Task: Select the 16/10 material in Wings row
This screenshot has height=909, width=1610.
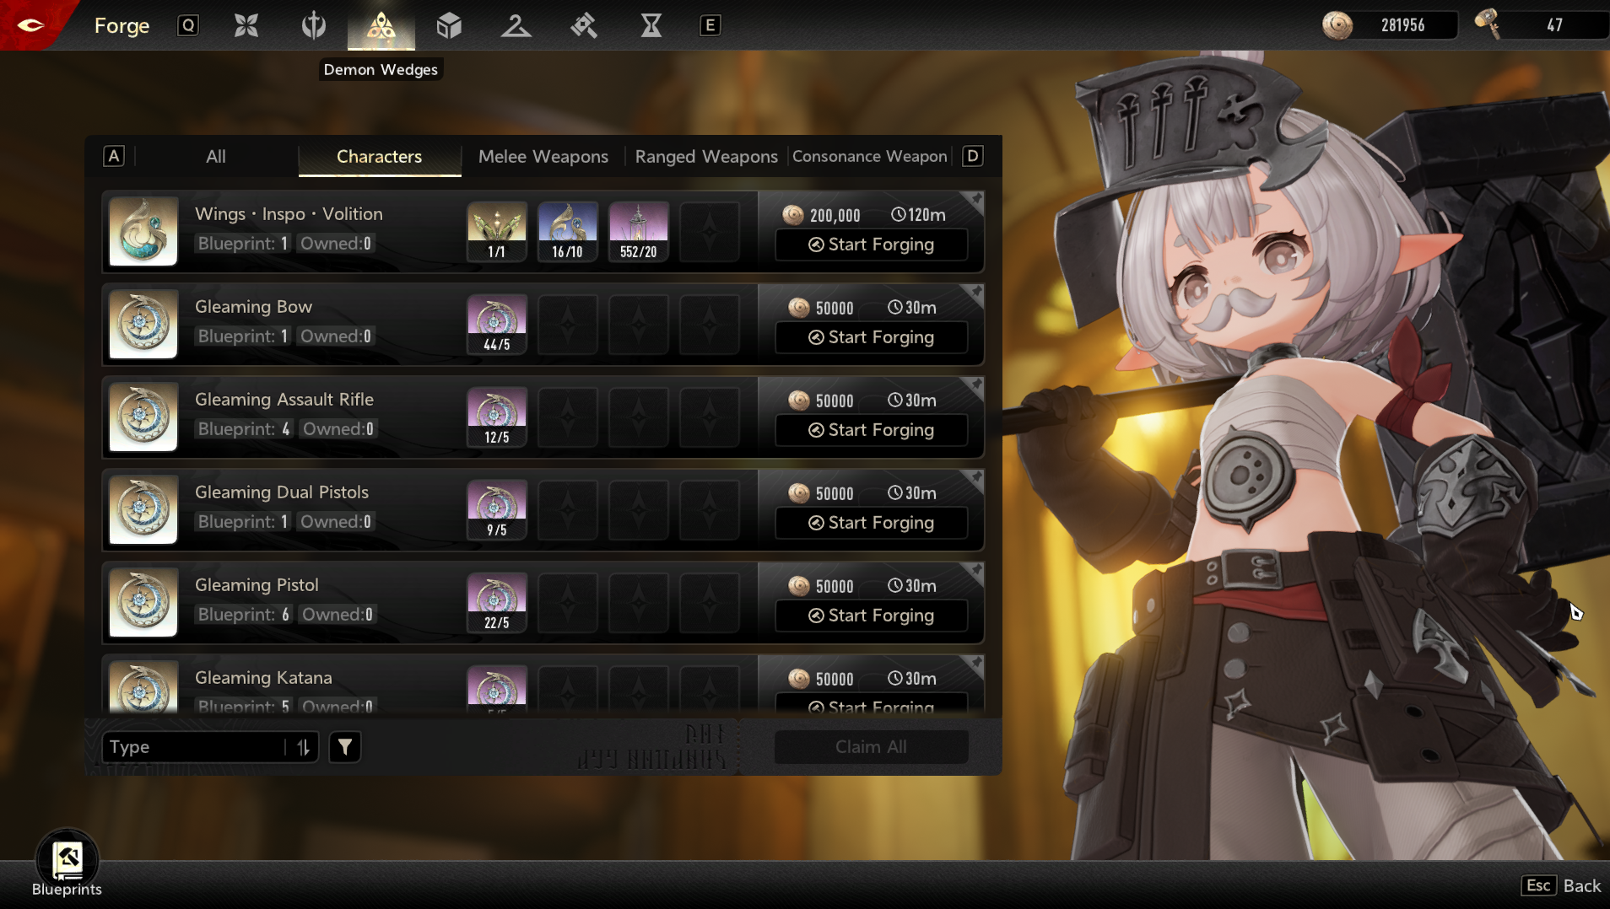Action: pyautogui.click(x=568, y=231)
